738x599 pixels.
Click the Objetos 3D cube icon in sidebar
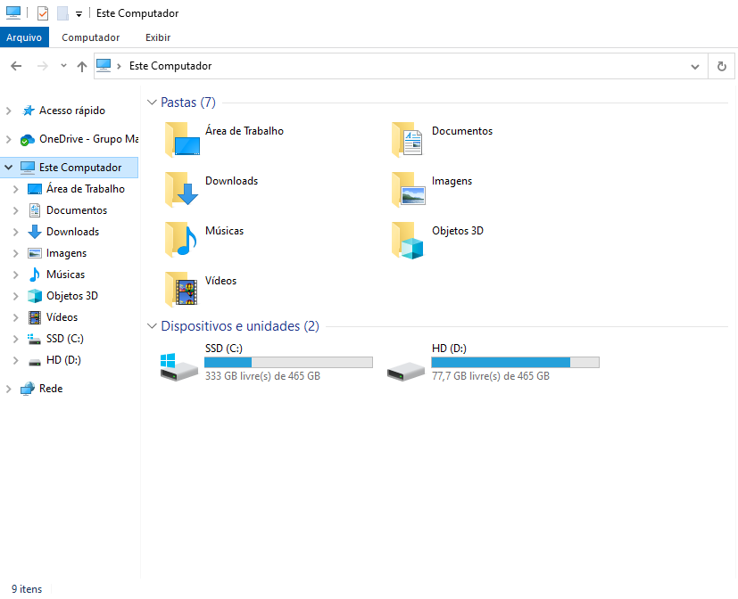coord(35,296)
